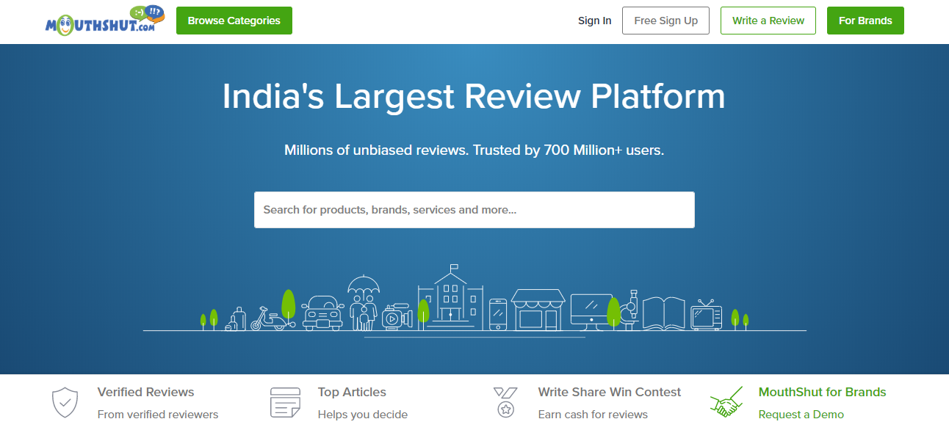Start writing with Write a Review
Viewport: 949px width, 430px height.
768,21
